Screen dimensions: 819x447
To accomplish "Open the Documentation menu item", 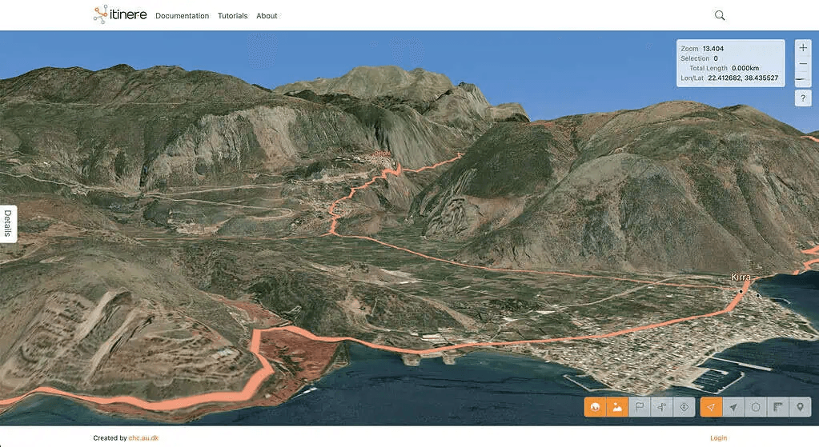I will click(182, 16).
